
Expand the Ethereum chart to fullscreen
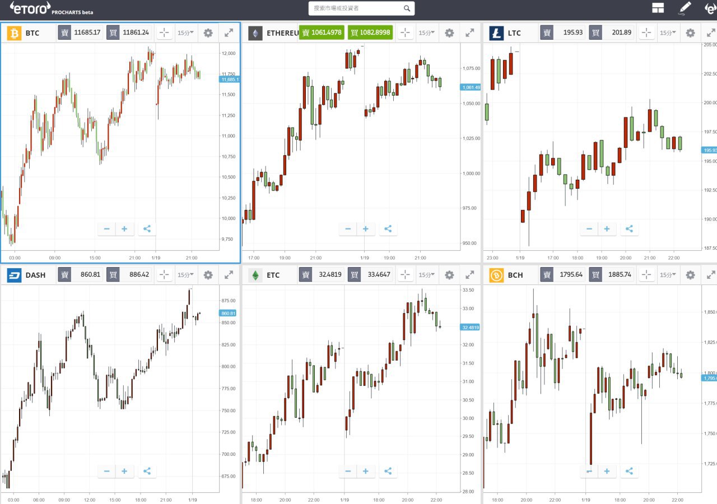coord(470,33)
